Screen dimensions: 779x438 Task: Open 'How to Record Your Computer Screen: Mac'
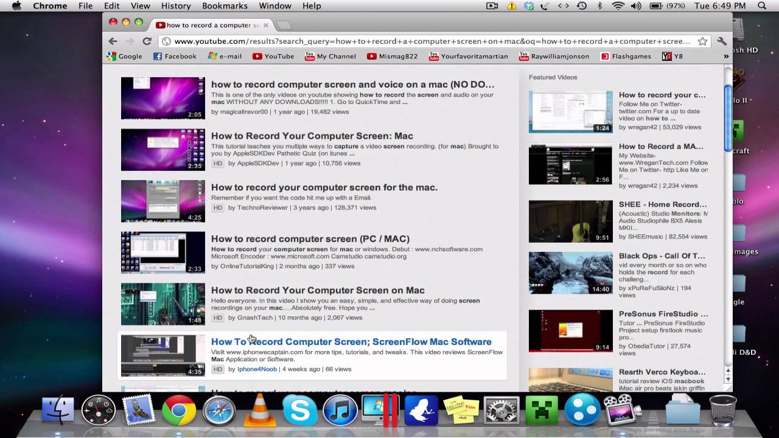312,136
